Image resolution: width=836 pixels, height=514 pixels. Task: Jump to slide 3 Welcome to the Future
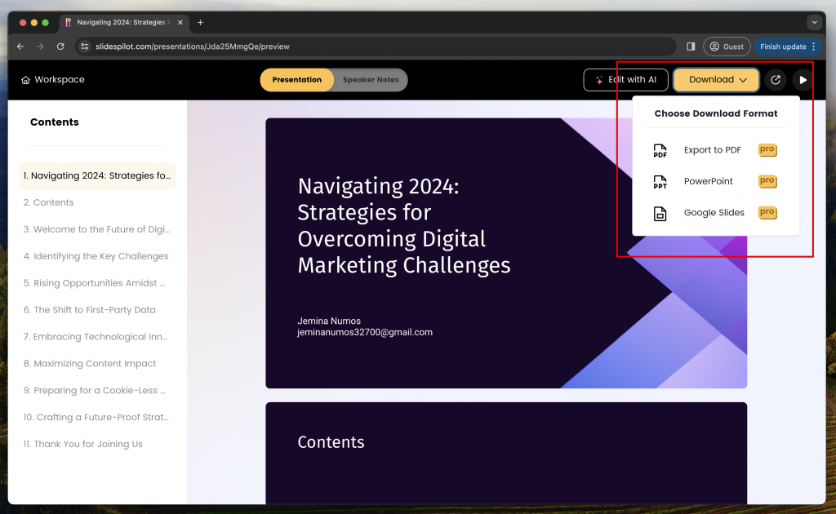coord(97,229)
